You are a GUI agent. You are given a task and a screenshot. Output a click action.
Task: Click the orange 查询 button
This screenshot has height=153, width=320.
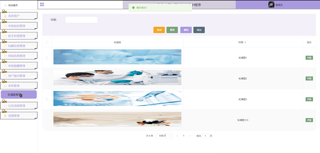159,30
